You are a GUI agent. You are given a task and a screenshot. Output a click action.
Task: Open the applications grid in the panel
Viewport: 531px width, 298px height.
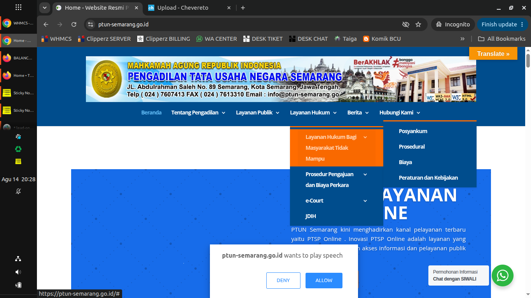point(18,7)
